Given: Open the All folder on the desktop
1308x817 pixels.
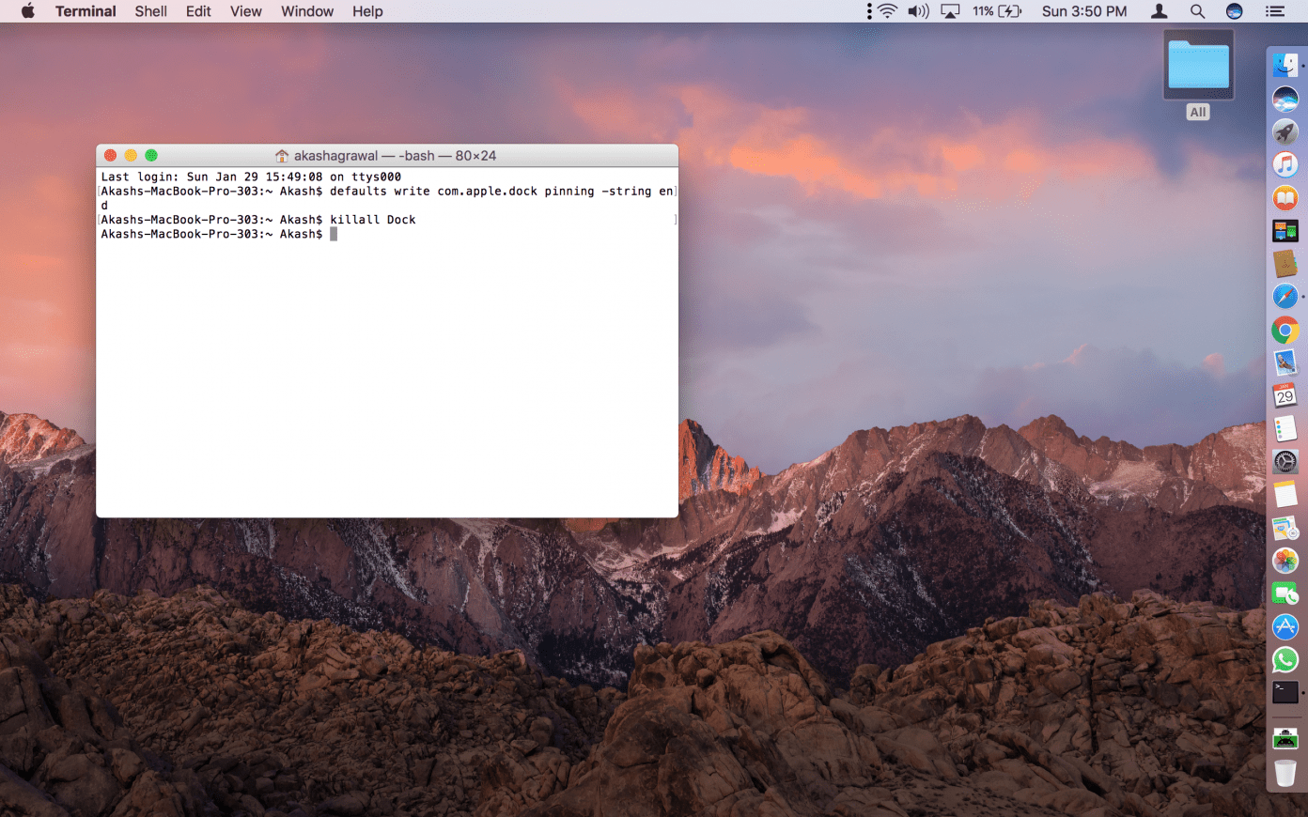Looking at the screenshot, I should click(x=1198, y=66).
